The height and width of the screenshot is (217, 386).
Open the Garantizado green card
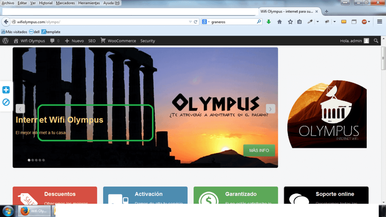pos(235,195)
